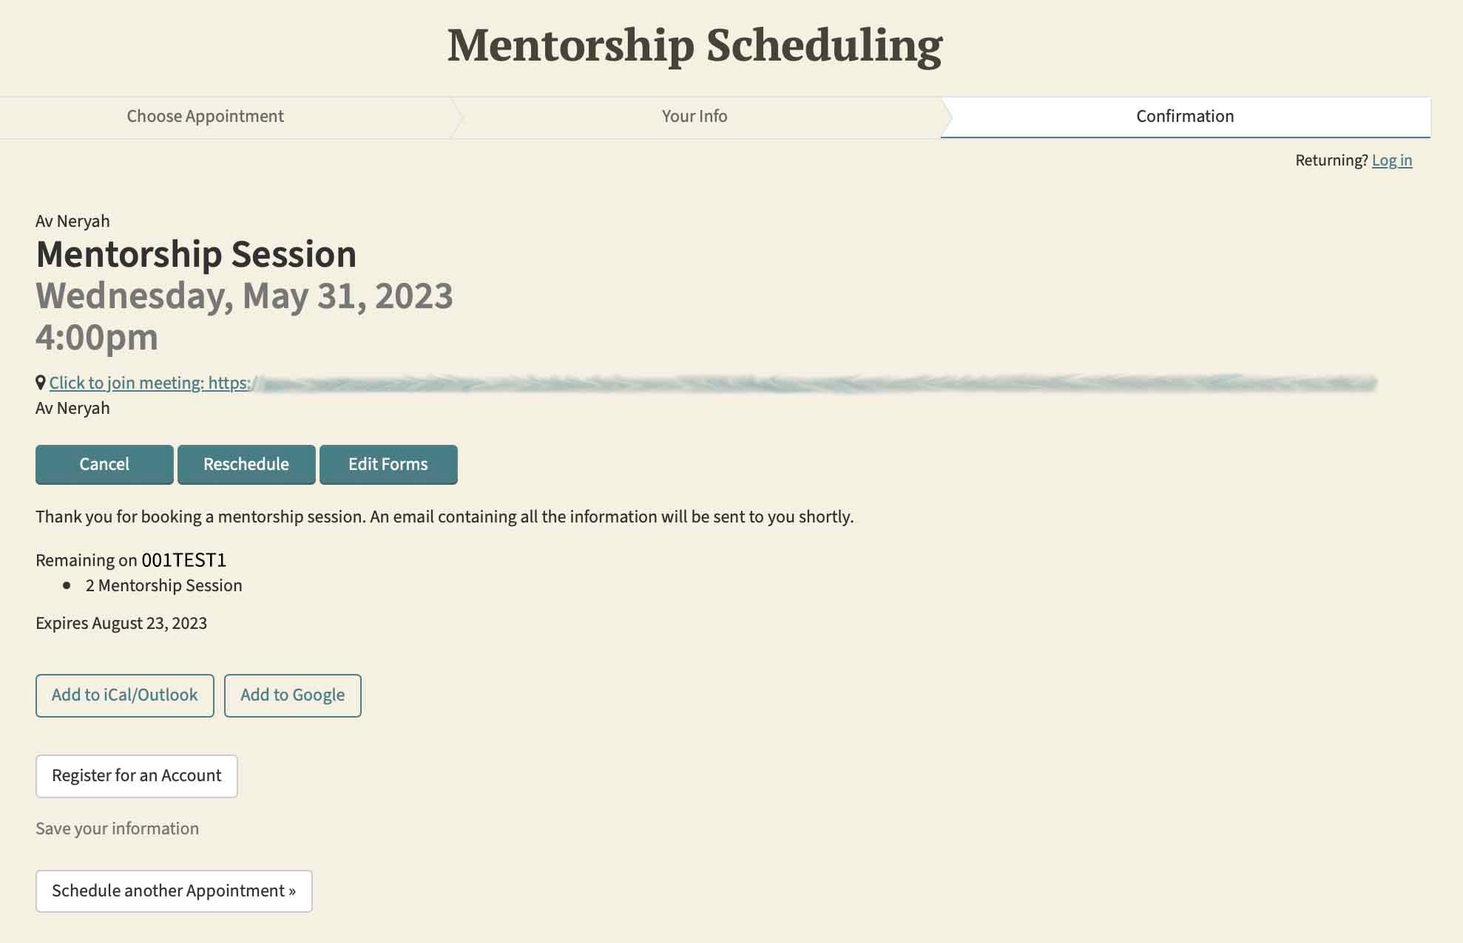Click the 001TEST1 package code

(x=186, y=559)
